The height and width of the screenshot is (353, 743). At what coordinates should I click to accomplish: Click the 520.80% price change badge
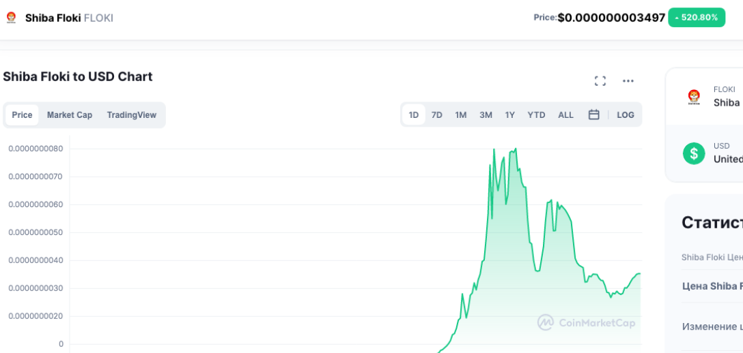(x=696, y=18)
